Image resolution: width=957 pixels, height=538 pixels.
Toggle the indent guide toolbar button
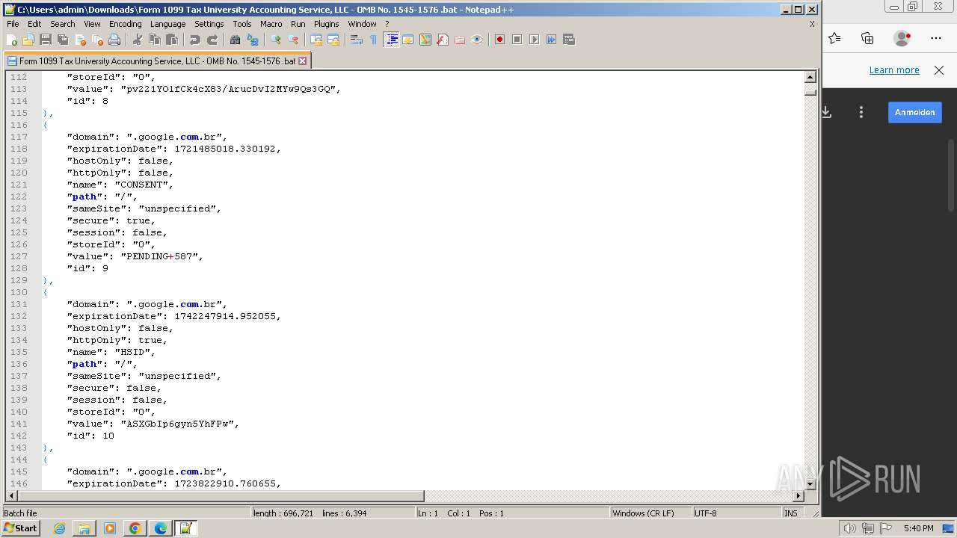(391, 40)
